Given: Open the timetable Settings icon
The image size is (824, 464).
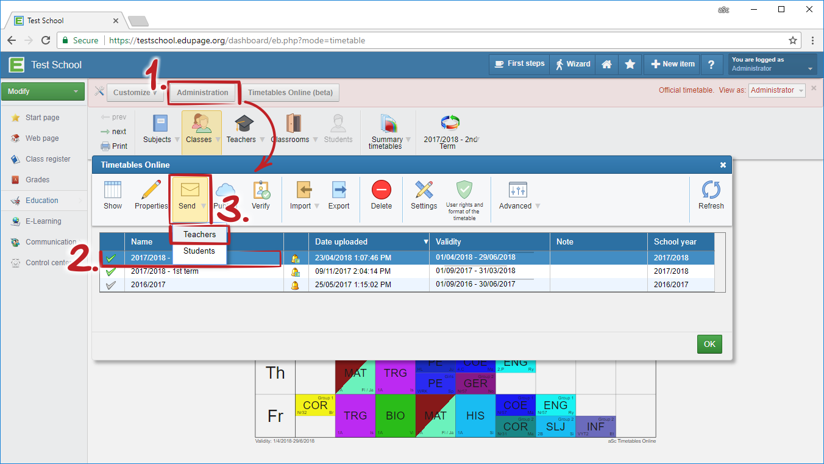Looking at the screenshot, I should (424, 190).
